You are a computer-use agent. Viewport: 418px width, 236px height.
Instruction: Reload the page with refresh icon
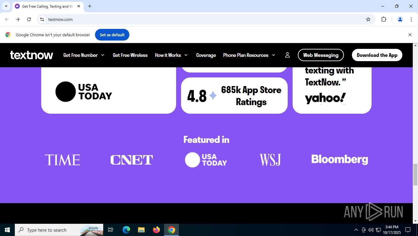pyautogui.click(x=29, y=19)
